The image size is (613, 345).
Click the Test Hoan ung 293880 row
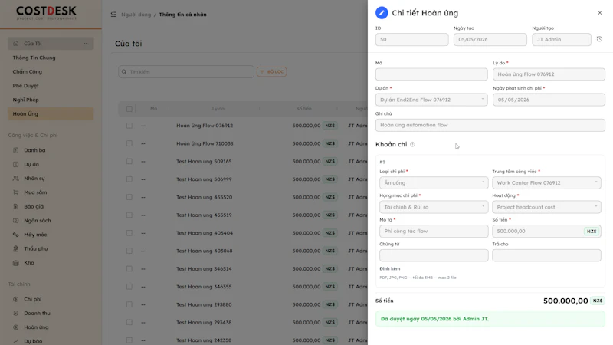243,304
